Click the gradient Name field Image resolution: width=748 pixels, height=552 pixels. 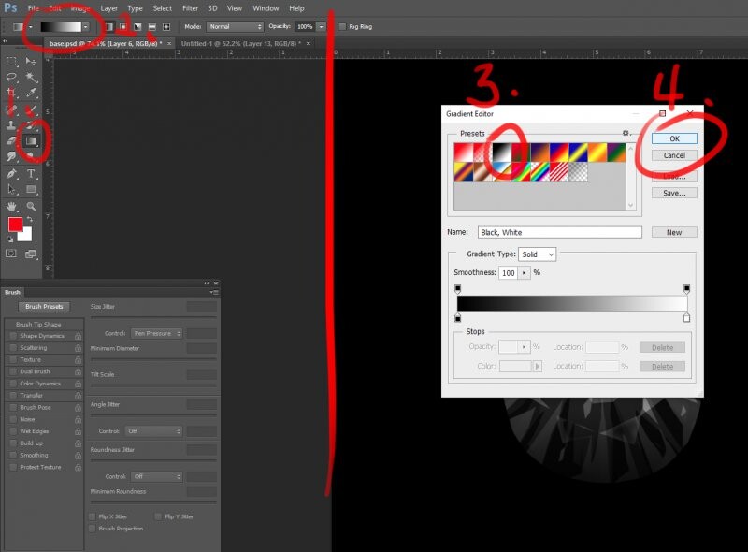point(559,232)
